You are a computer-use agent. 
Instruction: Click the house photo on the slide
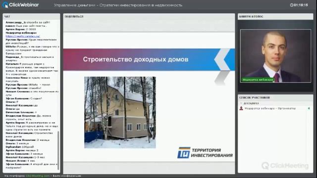120,112
